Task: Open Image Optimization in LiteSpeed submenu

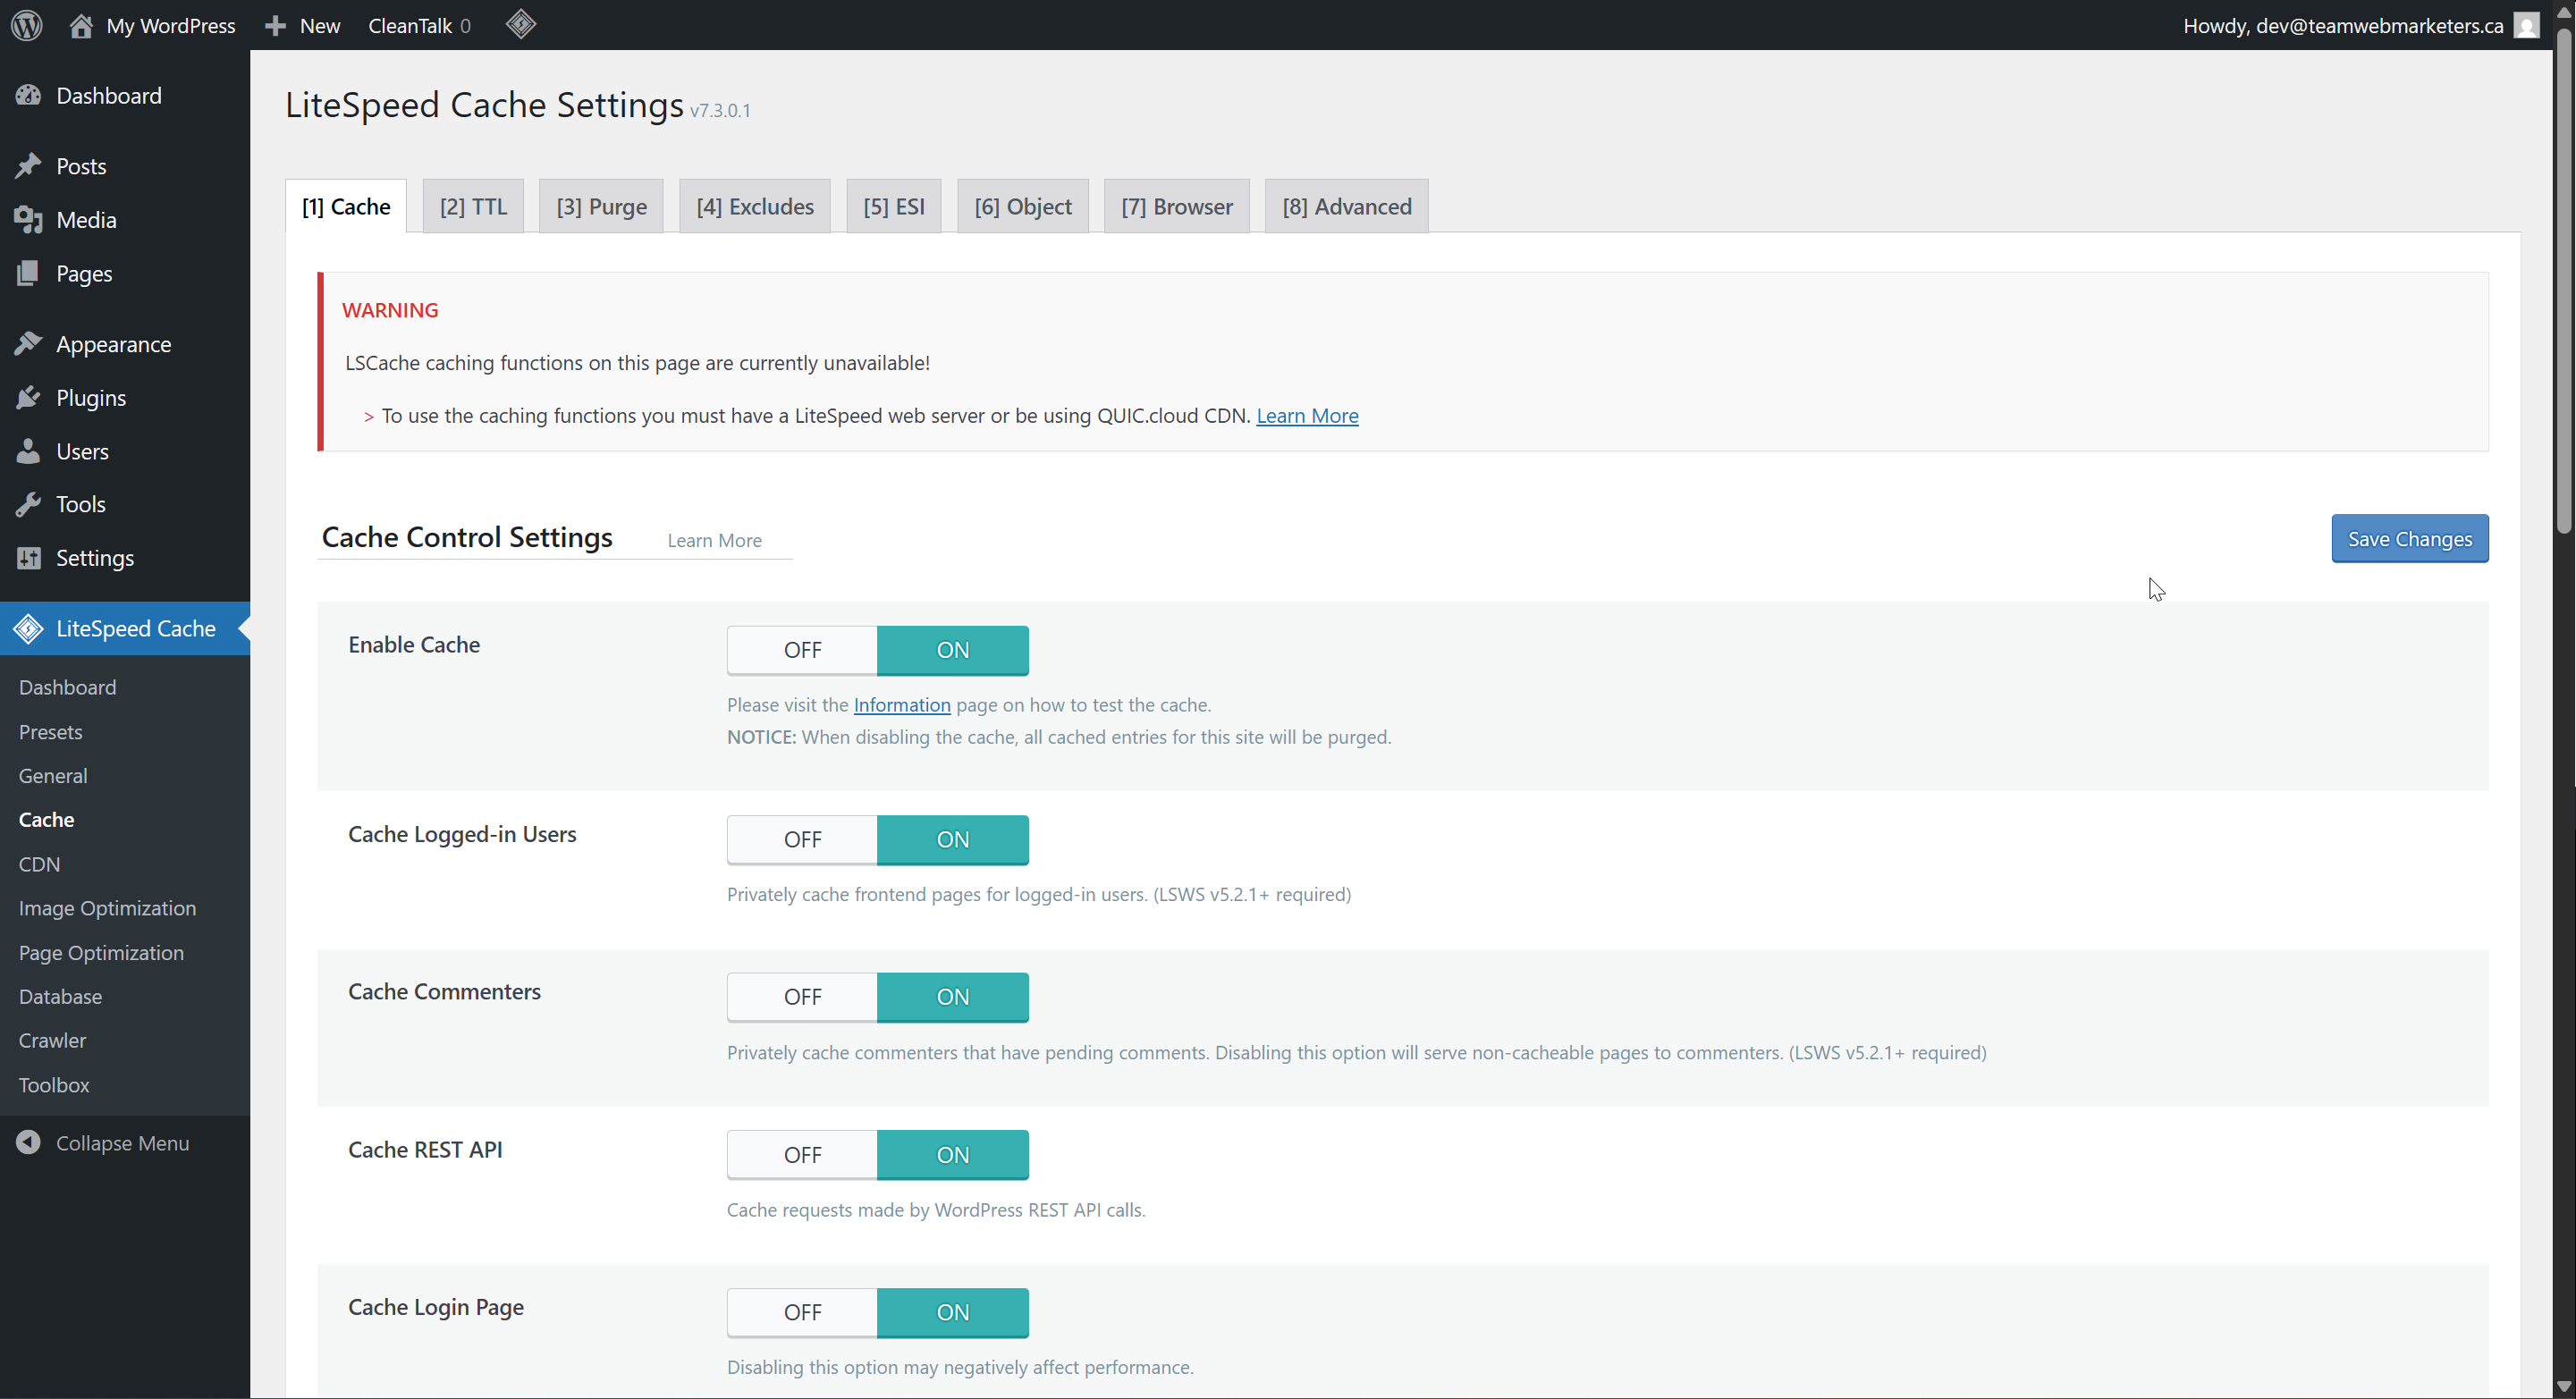Action: [x=107, y=908]
